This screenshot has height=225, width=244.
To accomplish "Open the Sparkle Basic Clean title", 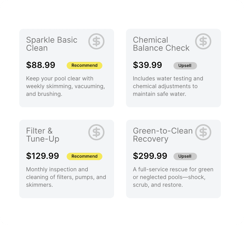I will 52,44.
